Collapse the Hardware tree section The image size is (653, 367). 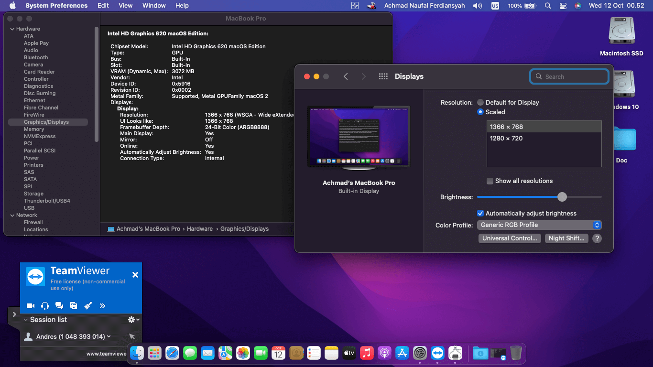12,29
